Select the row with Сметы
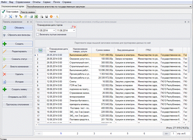The width and height of the screenshot is (193, 140). (111, 82)
